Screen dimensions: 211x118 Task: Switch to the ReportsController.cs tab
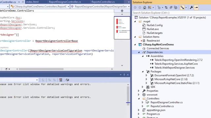[x=103, y=2]
